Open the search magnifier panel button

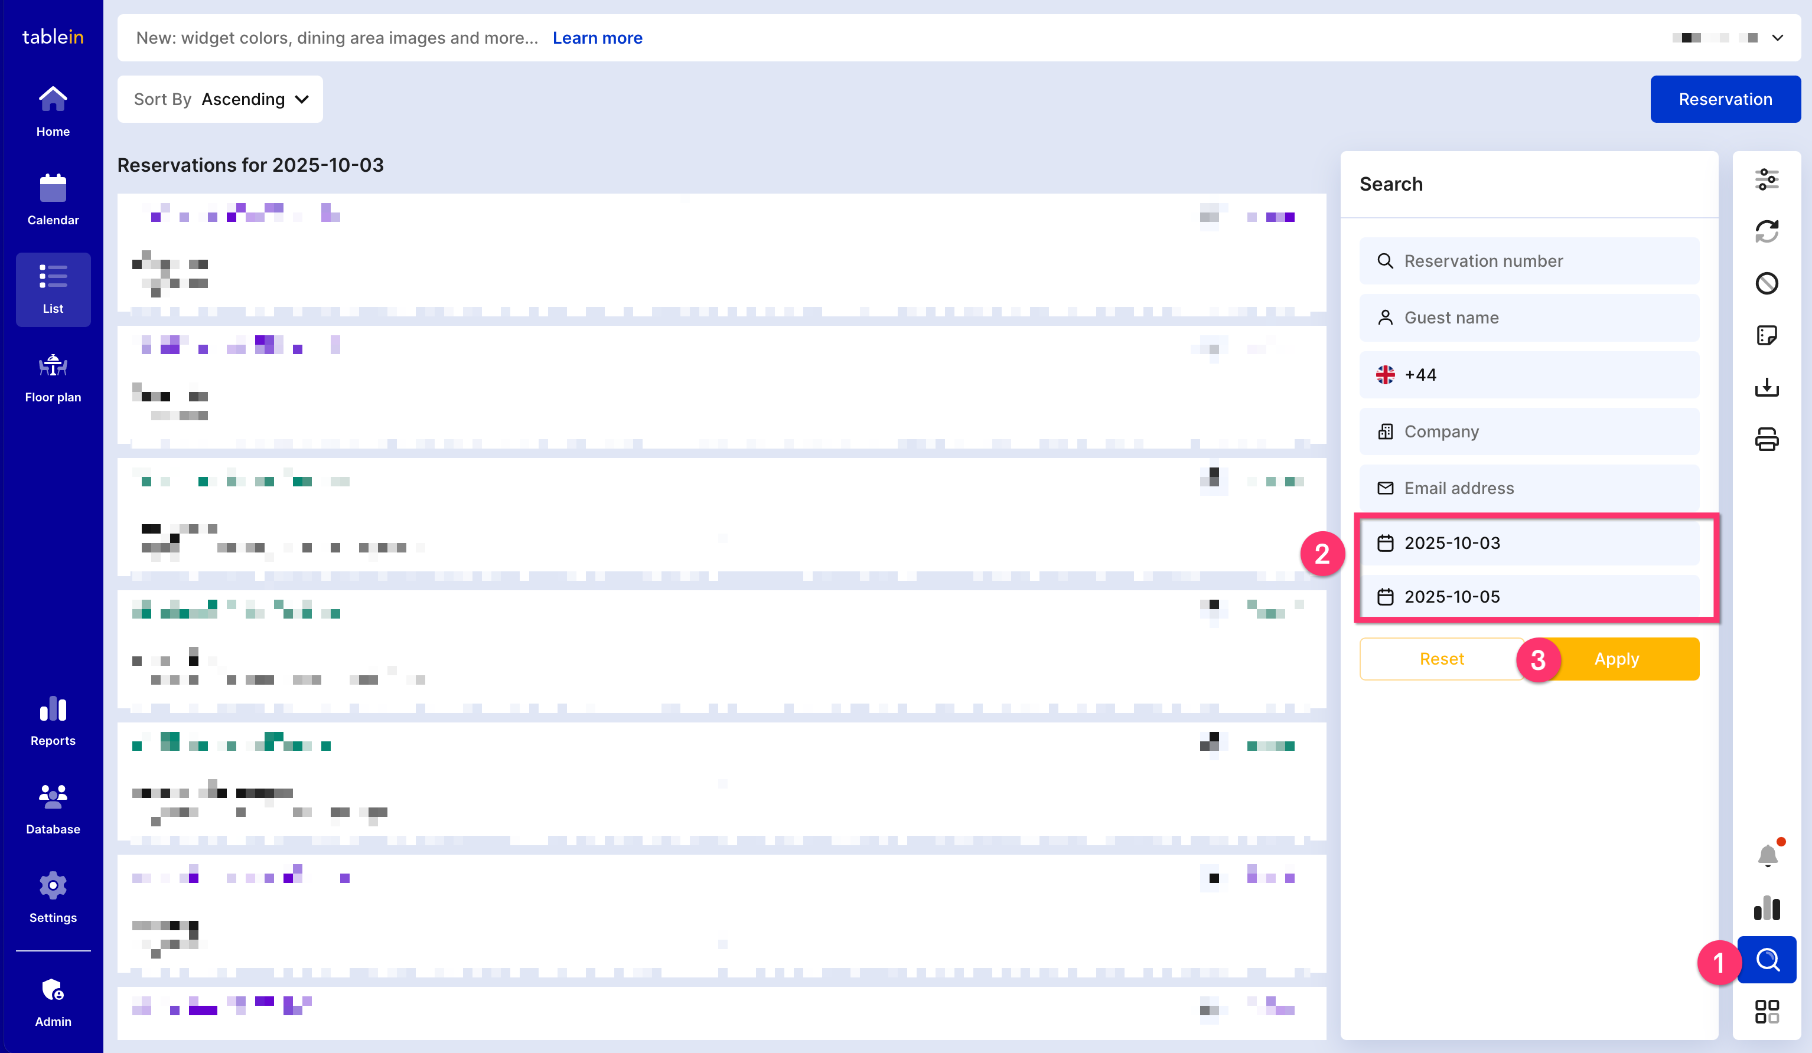pyautogui.click(x=1768, y=960)
